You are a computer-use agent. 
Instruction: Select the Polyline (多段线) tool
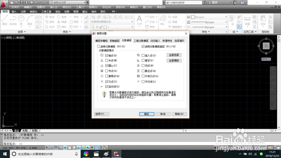(x=13, y=20)
